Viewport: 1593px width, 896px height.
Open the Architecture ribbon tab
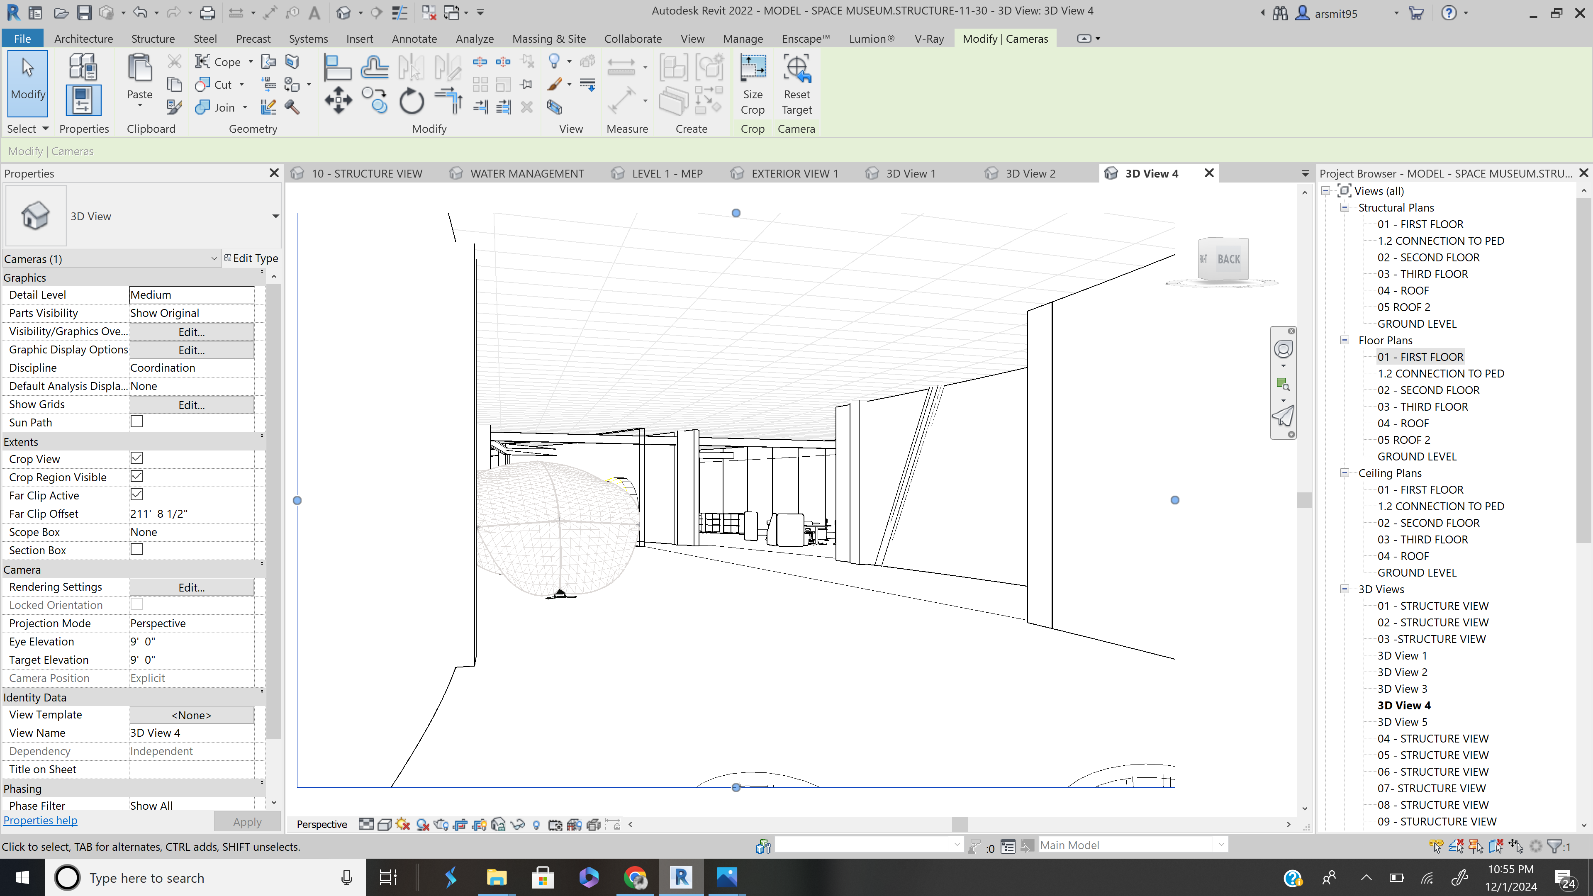point(83,38)
